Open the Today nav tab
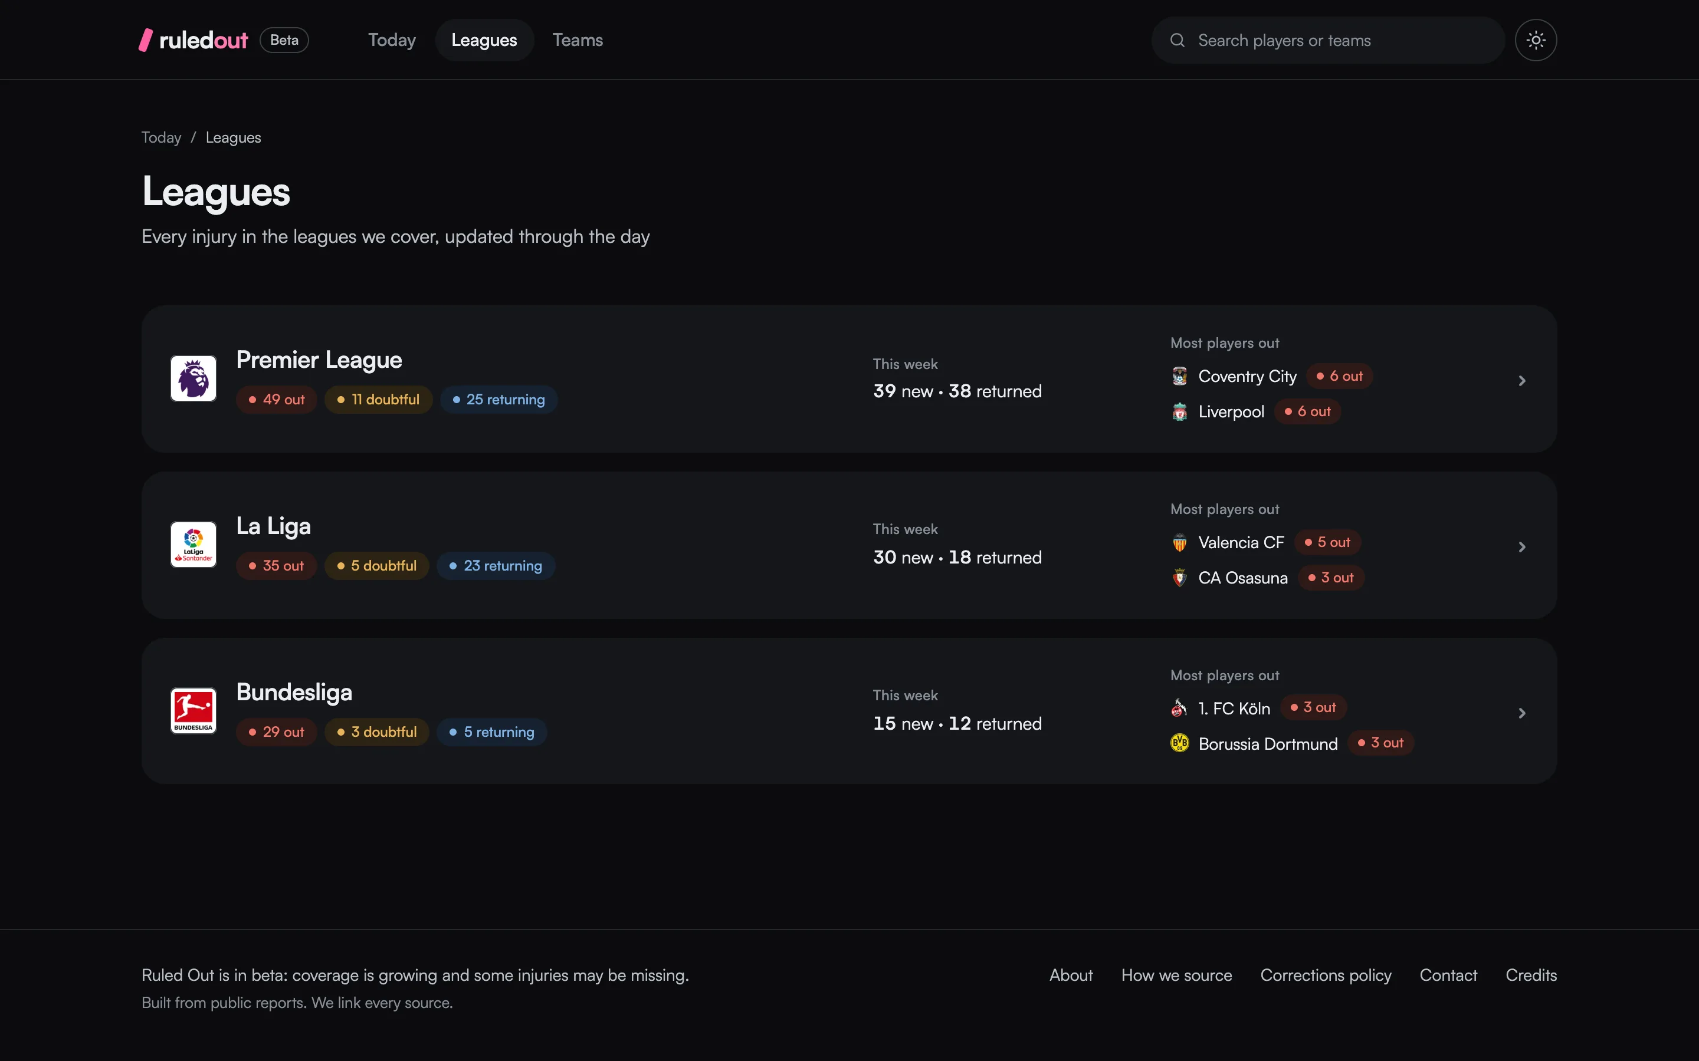This screenshot has height=1061, width=1699. (x=392, y=40)
